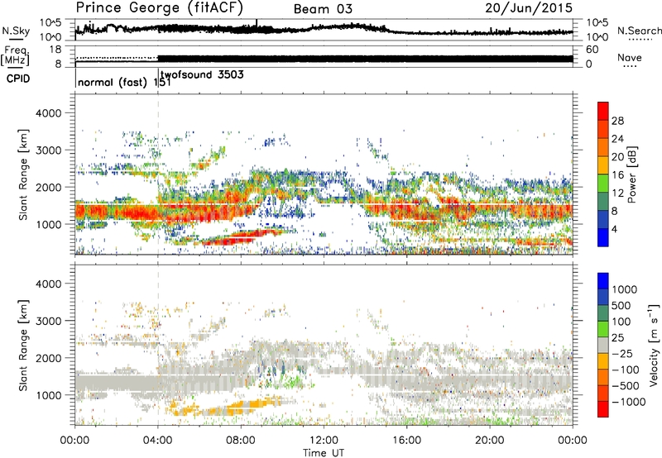
Task: Click the 'Beam 03' label
Action: coord(323,9)
